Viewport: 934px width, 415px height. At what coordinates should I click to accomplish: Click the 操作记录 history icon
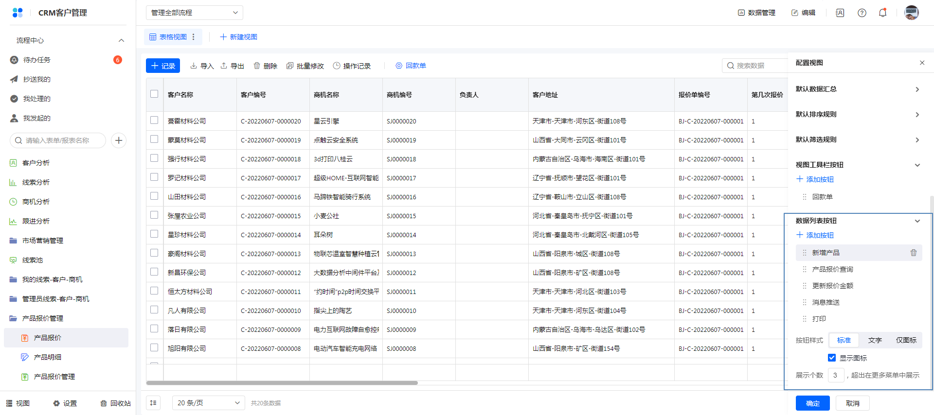[x=337, y=66]
